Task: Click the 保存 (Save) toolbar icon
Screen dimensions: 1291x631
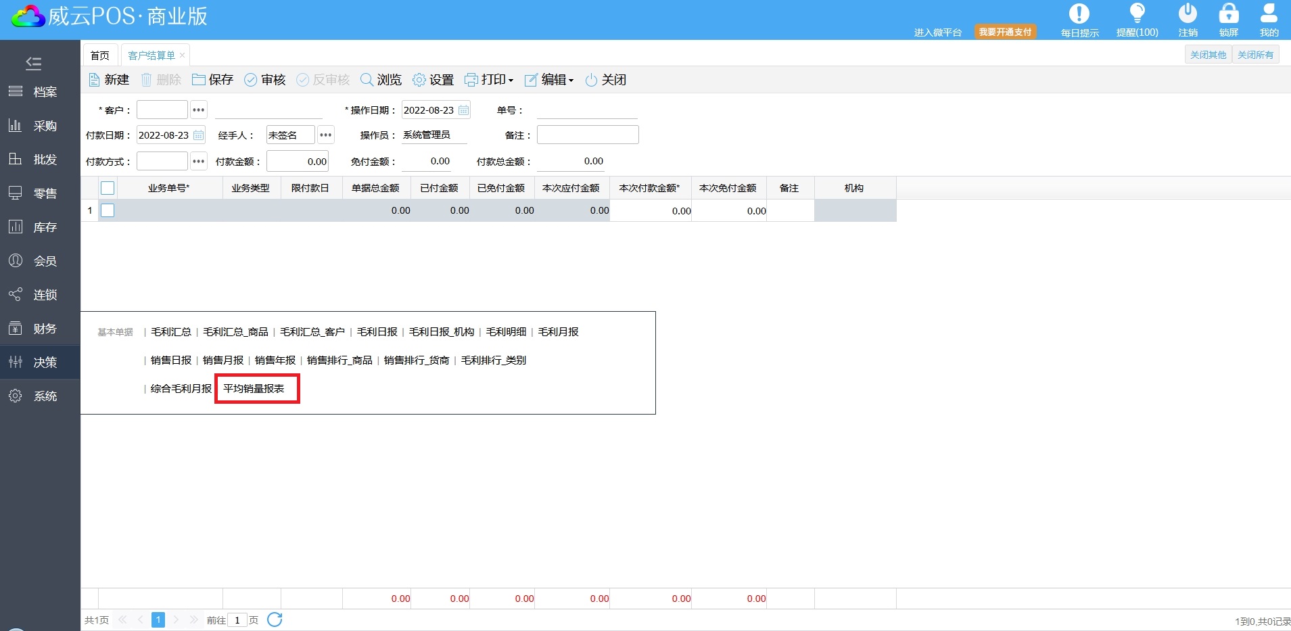Action: coord(199,80)
